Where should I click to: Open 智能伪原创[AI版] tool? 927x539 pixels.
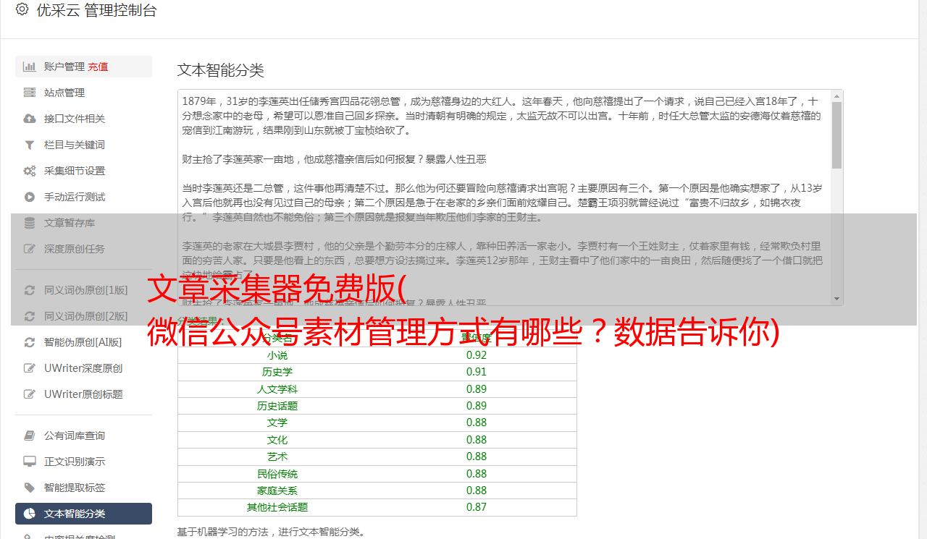coord(83,342)
